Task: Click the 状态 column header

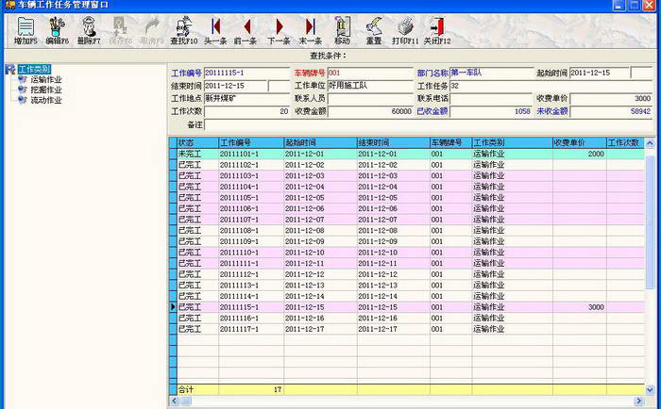Action: [196, 142]
